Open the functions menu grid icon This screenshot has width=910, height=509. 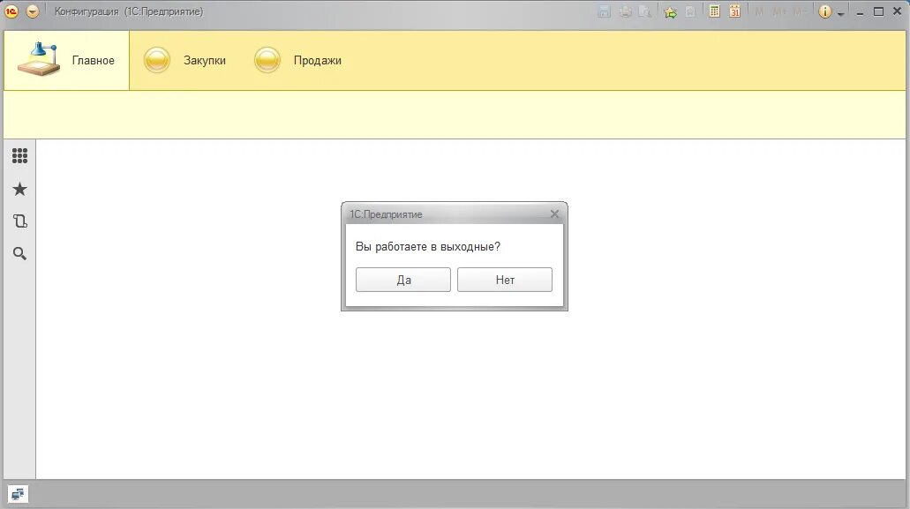(19, 155)
